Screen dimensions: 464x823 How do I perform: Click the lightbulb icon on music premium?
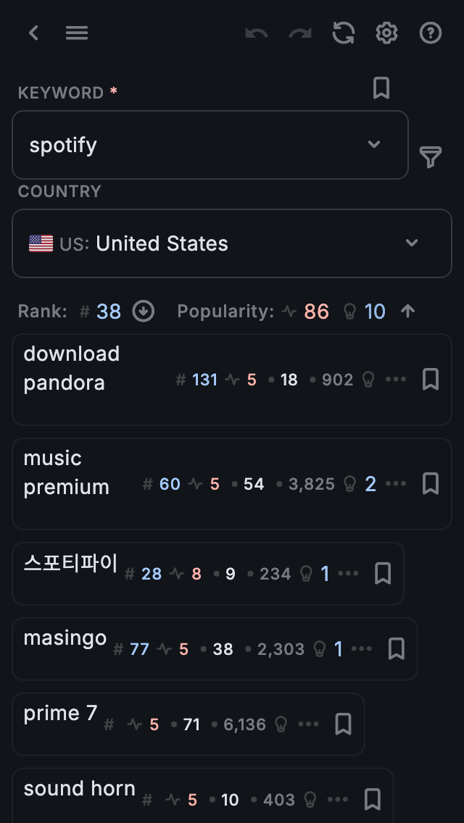(350, 484)
